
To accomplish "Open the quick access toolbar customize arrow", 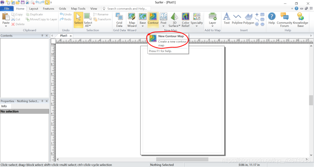I will pos(51,3).
